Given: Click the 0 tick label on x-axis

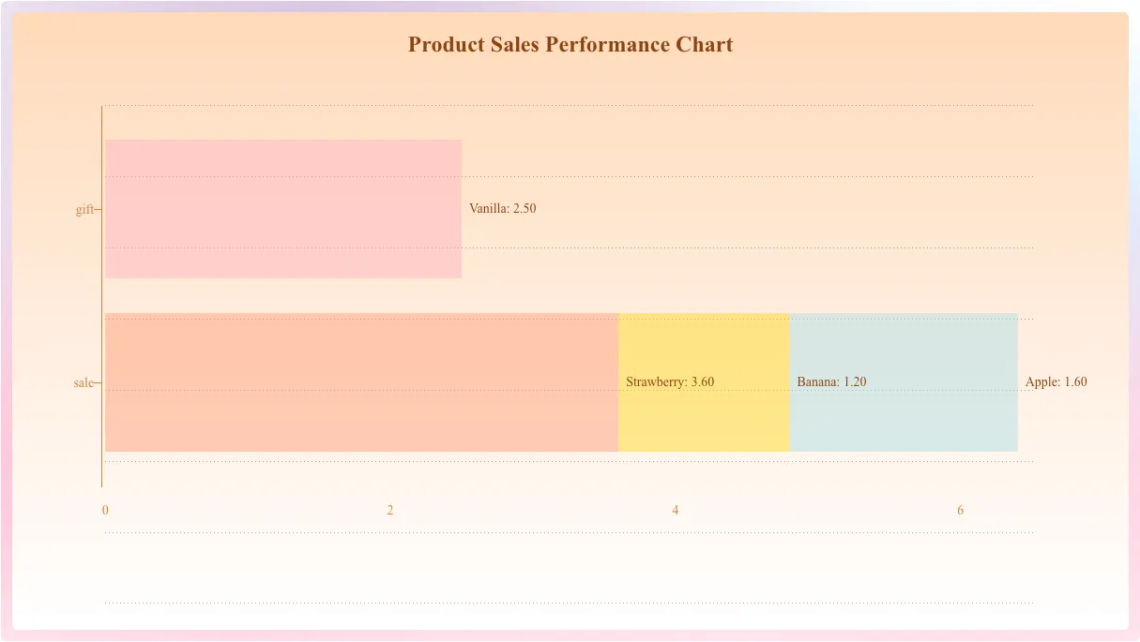Looking at the screenshot, I should tap(105, 510).
